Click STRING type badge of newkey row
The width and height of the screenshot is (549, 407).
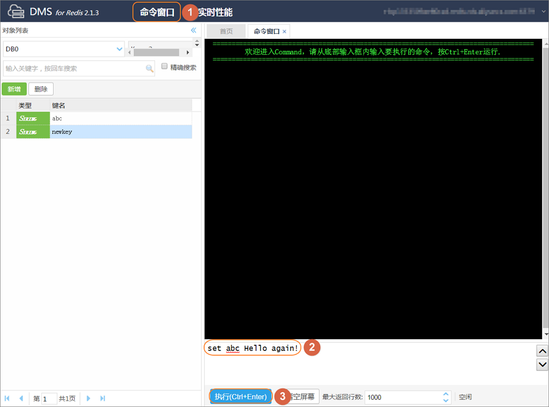(33, 131)
